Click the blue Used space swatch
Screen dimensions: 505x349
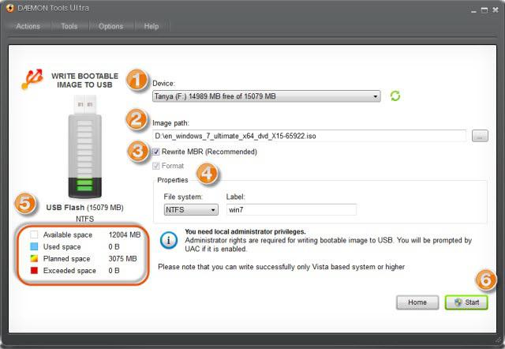(34, 246)
